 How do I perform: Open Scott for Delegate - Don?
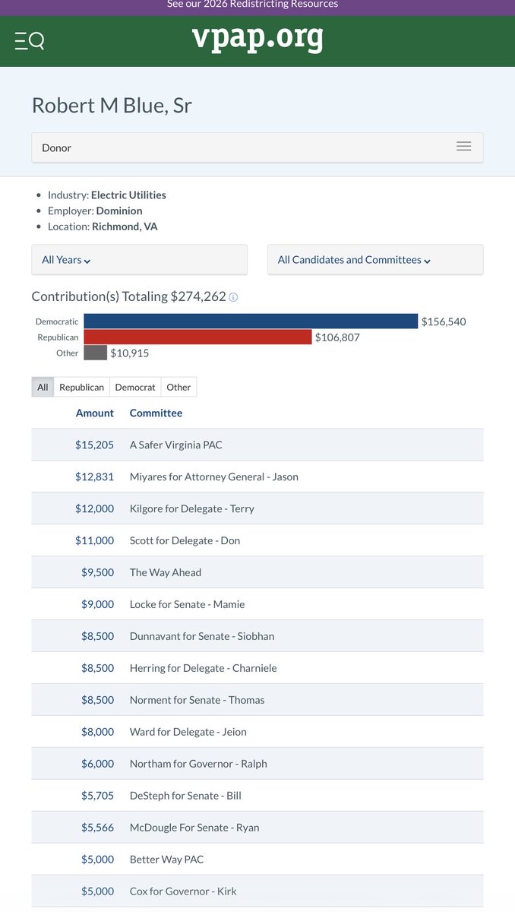tap(185, 540)
